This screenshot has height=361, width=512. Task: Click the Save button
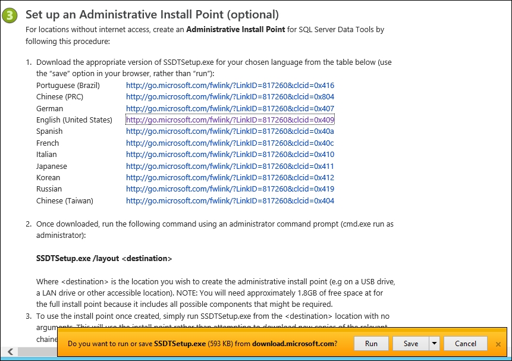pos(410,343)
